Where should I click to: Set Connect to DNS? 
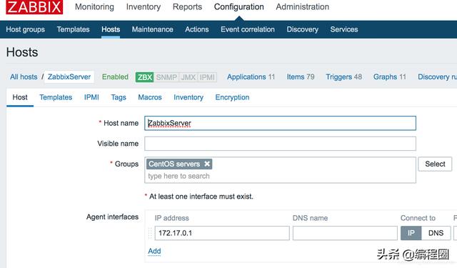tap(436, 233)
